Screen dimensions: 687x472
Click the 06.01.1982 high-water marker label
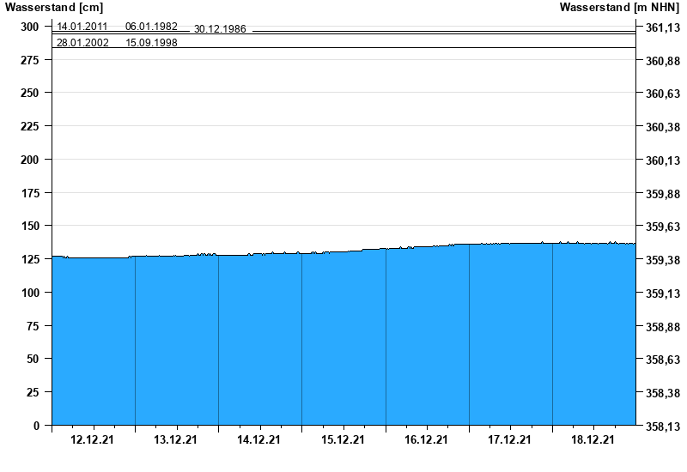(151, 27)
